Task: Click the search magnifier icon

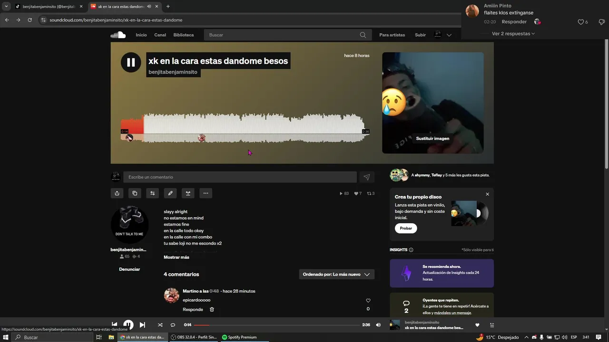Action: coord(363,35)
